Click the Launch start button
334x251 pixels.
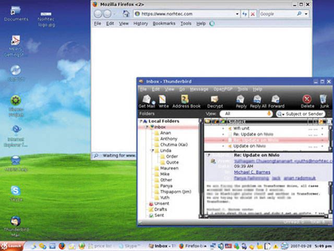point(13,246)
